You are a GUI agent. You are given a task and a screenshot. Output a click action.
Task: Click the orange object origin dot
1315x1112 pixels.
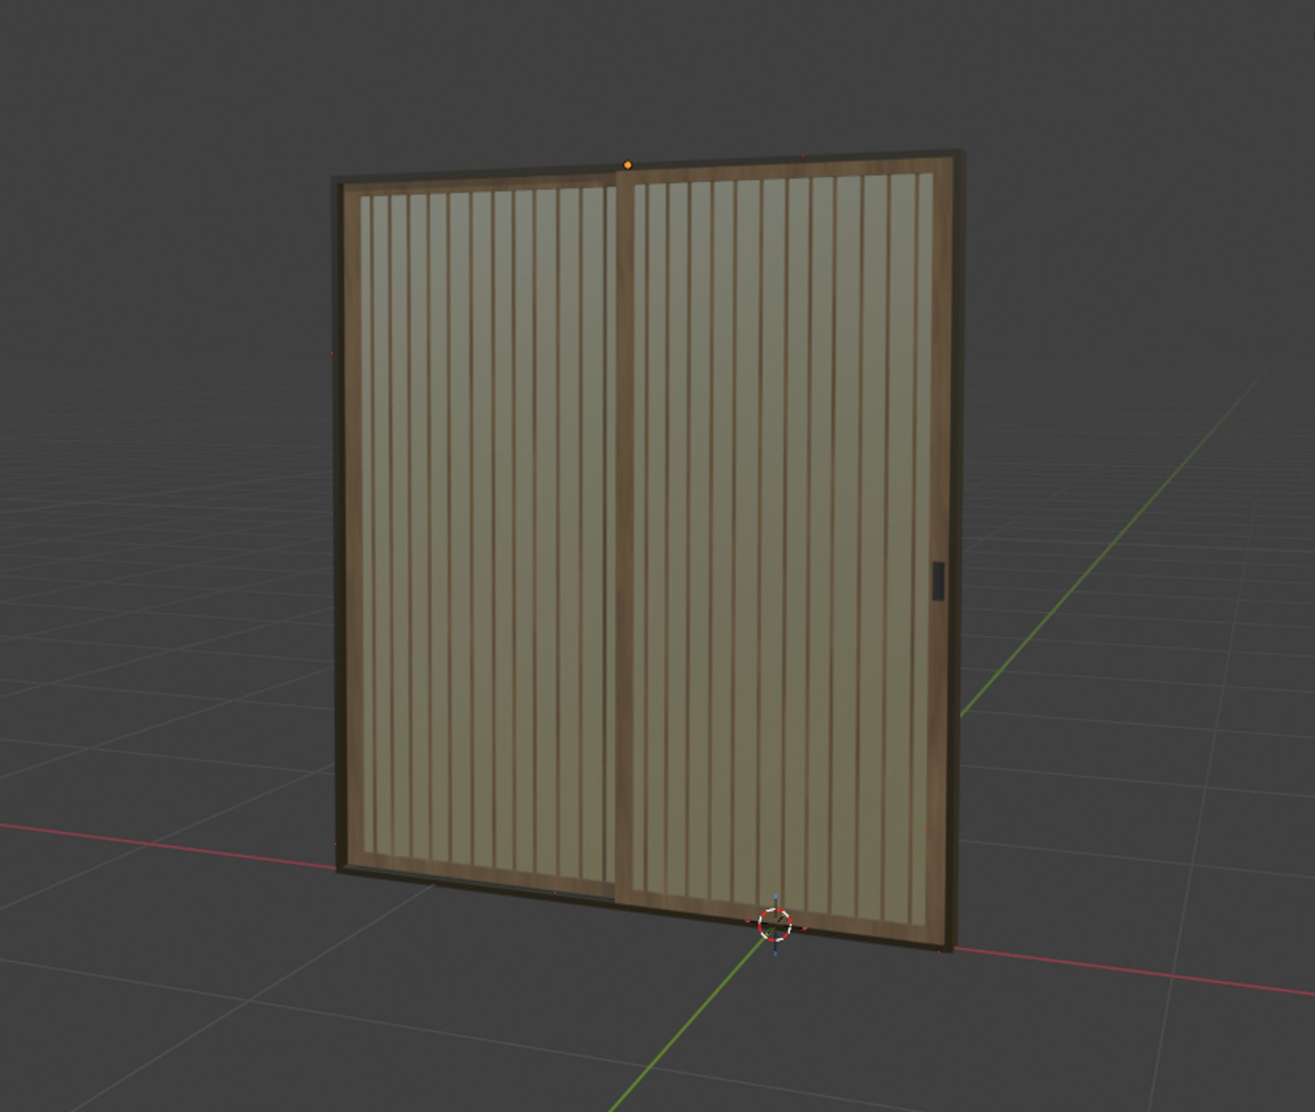click(627, 165)
